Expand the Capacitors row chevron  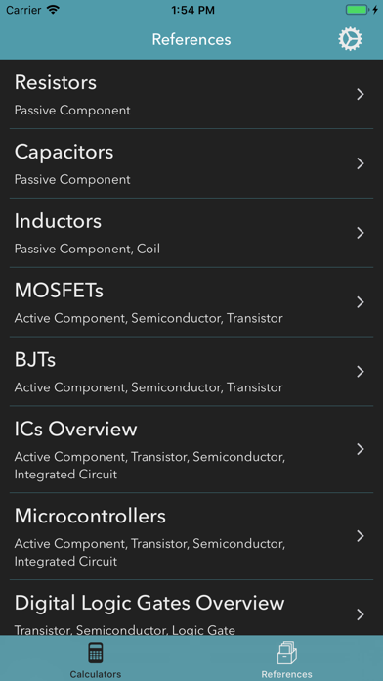360,163
